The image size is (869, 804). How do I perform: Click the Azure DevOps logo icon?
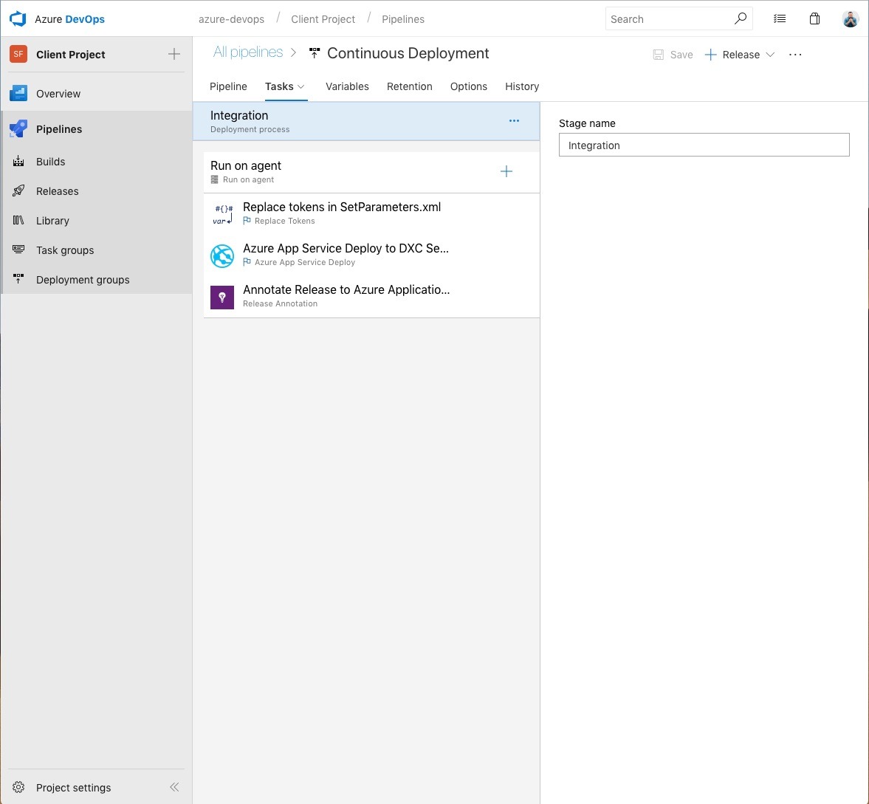point(18,19)
